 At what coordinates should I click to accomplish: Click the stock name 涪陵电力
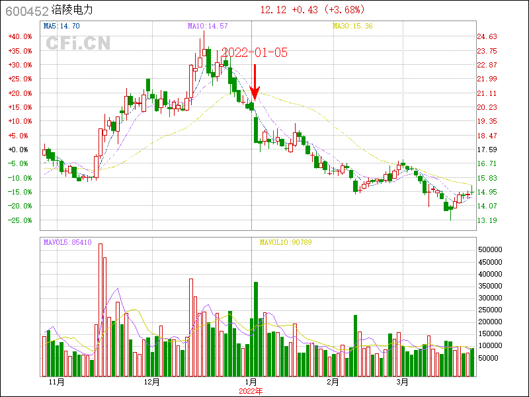[73, 11]
